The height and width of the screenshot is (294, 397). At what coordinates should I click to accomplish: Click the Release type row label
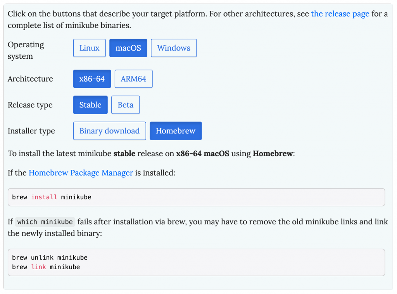[30, 105]
